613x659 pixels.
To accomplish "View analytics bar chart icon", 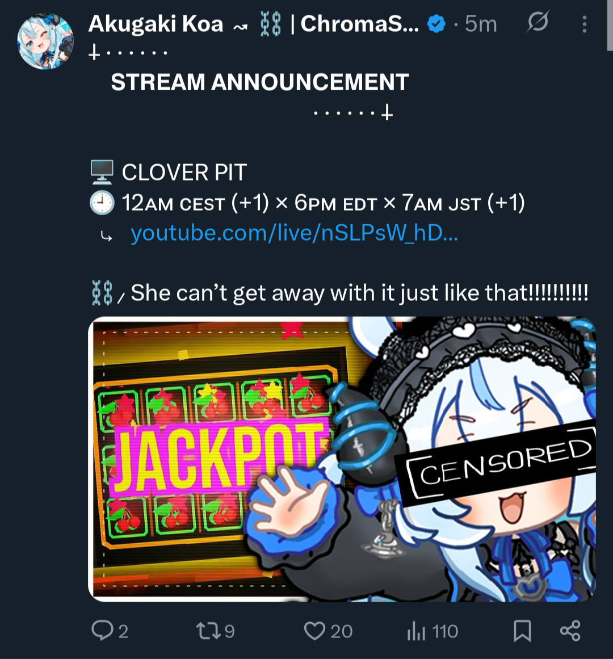I will [x=416, y=631].
